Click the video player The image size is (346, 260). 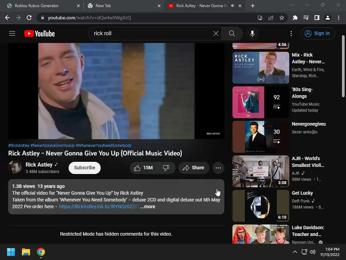116,91
